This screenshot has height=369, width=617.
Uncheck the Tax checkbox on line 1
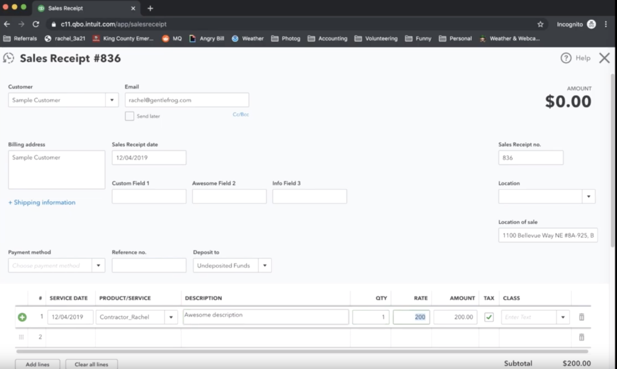click(x=489, y=317)
